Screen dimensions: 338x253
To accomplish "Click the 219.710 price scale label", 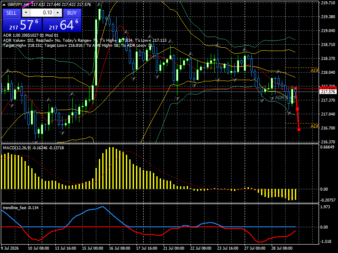I will (x=328, y=3).
